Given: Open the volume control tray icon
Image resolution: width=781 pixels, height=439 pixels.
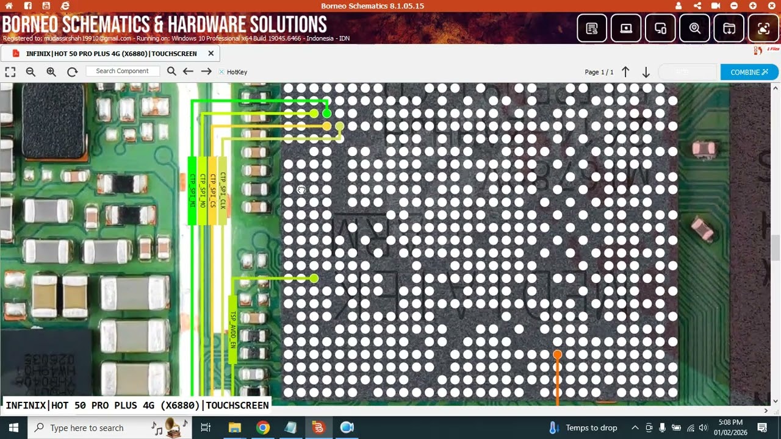Looking at the screenshot, I should pyautogui.click(x=704, y=427).
